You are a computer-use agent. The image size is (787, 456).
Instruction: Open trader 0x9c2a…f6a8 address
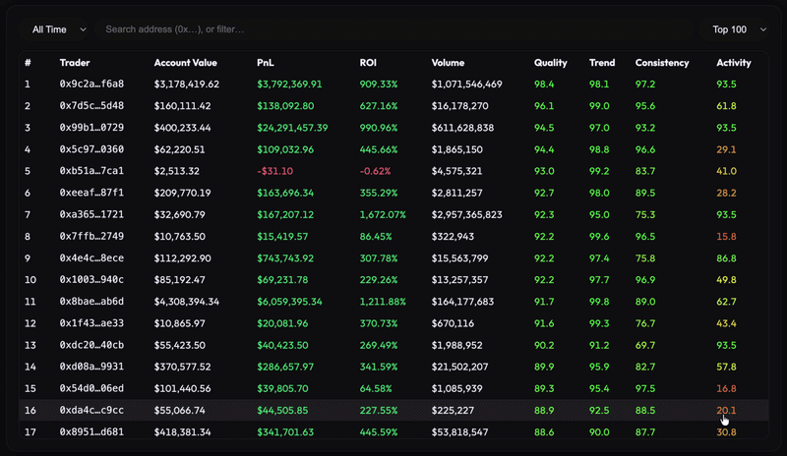91,85
